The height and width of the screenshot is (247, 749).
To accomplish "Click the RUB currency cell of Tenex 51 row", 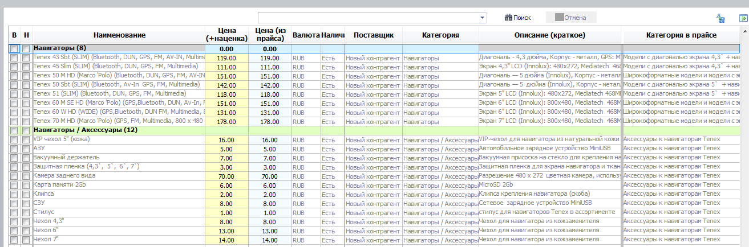I will pyautogui.click(x=306, y=94).
